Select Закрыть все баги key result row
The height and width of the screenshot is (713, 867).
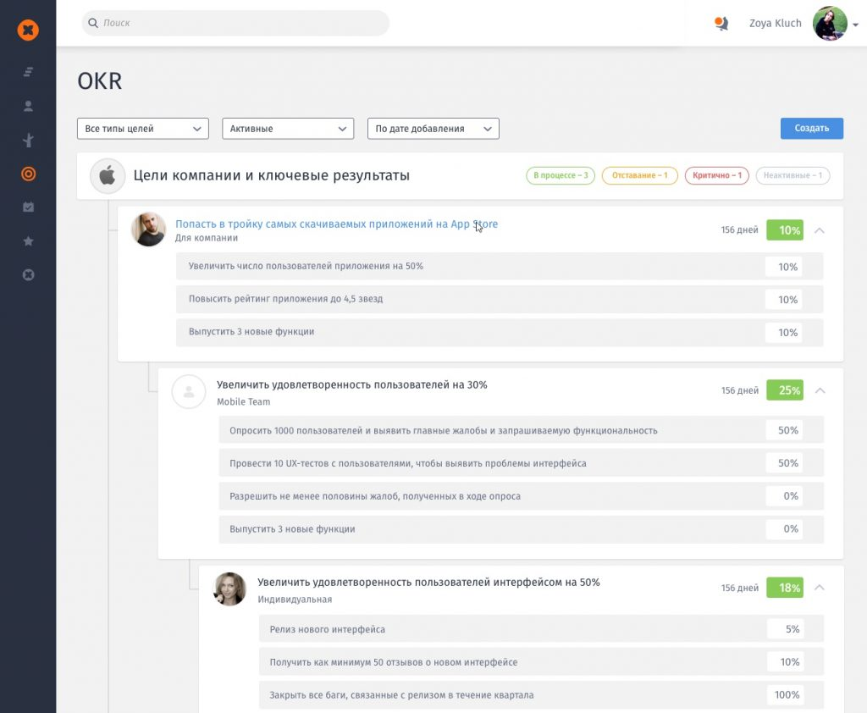tap(541, 694)
